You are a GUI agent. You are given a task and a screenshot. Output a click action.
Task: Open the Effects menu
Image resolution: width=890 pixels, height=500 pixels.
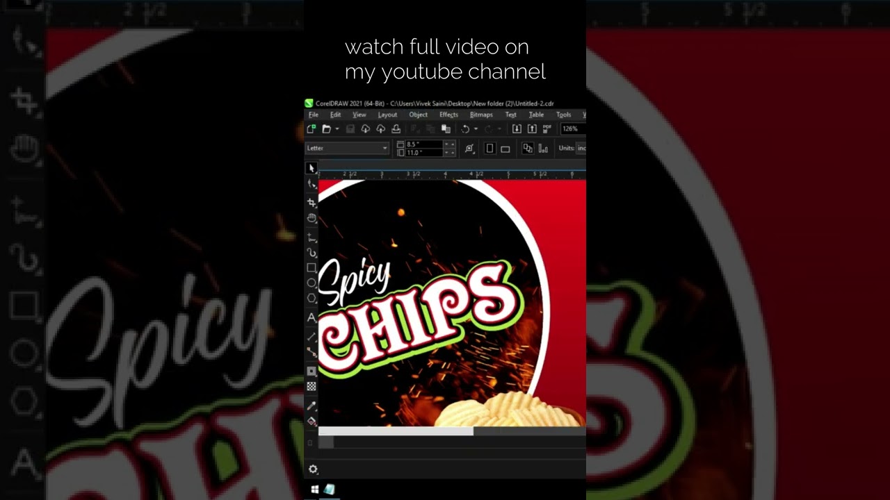click(448, 115)
